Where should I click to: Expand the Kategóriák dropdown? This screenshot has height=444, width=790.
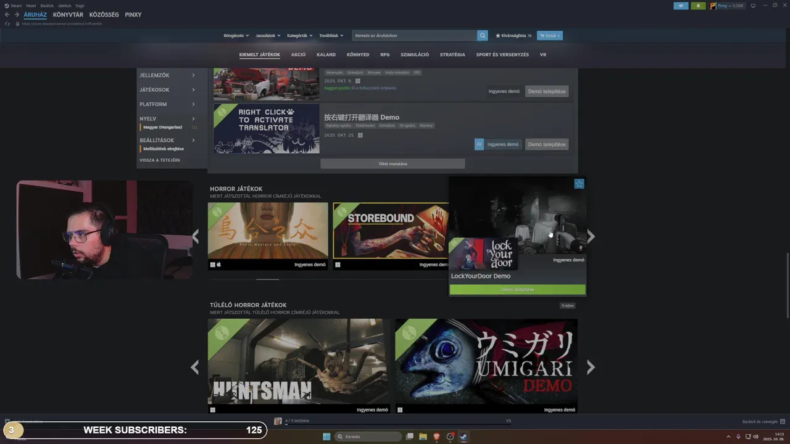(x=299, y=36)
